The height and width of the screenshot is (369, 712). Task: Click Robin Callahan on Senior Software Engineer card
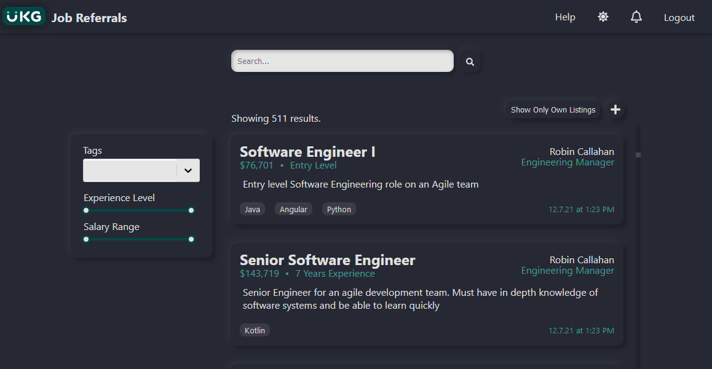tap(582, 260)
